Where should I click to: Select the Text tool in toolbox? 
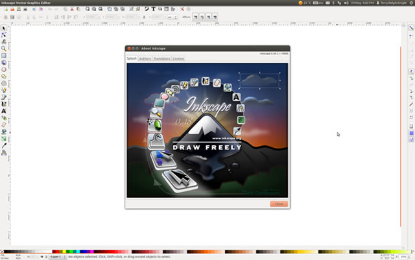tap(4, 111)
